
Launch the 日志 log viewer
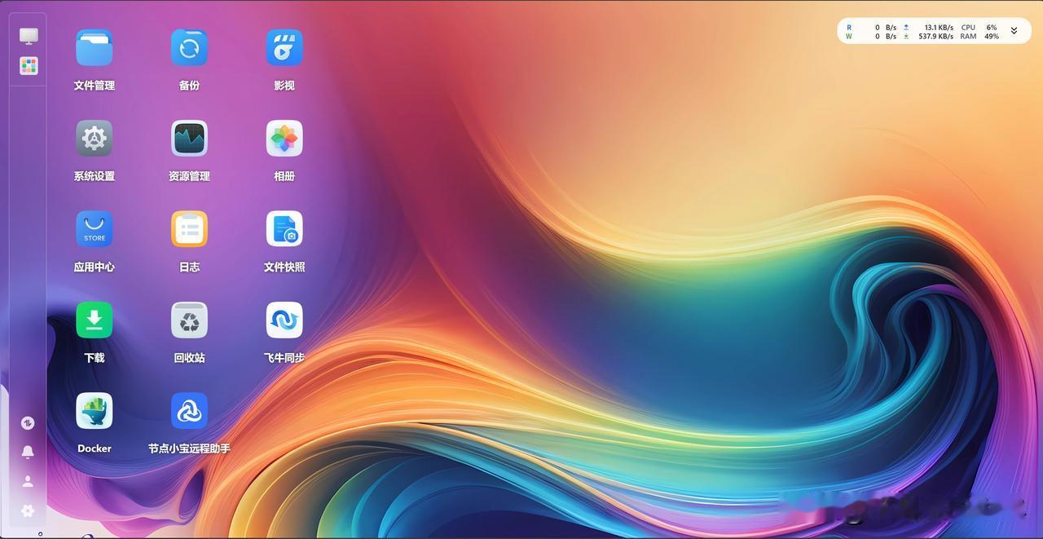(189, 229)
